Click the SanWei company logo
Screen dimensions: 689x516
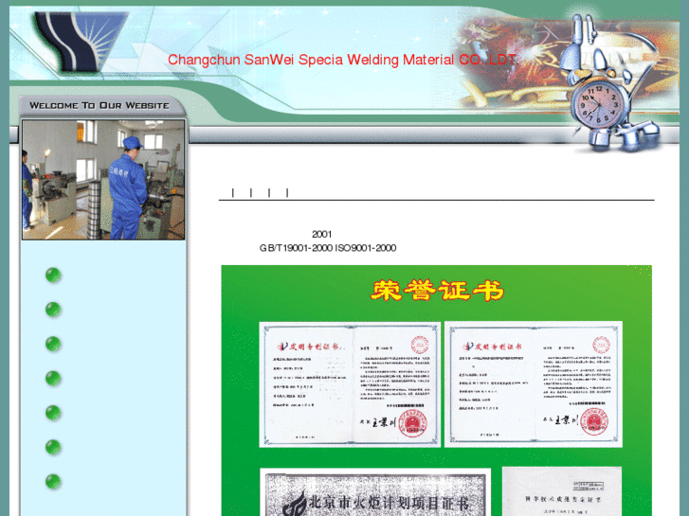pyautogui.click(x=81, y=42)
